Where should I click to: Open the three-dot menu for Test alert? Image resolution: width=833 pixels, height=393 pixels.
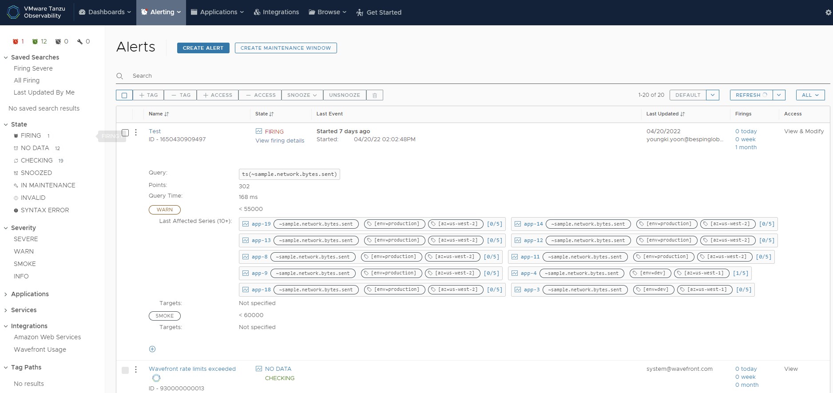pyautogui.click(x=136, y=132)
